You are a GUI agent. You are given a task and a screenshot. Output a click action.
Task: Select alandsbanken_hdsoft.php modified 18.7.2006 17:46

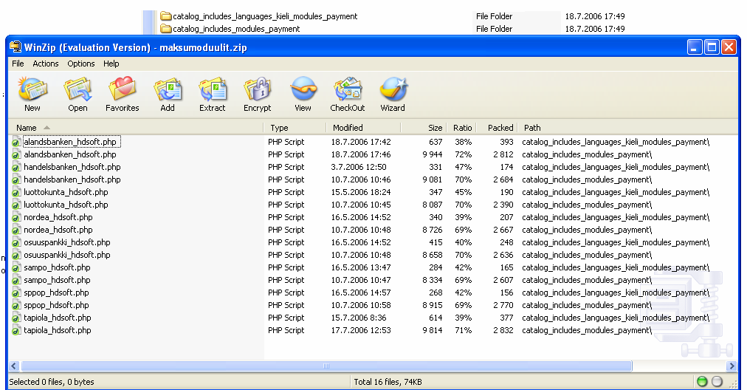70,154
